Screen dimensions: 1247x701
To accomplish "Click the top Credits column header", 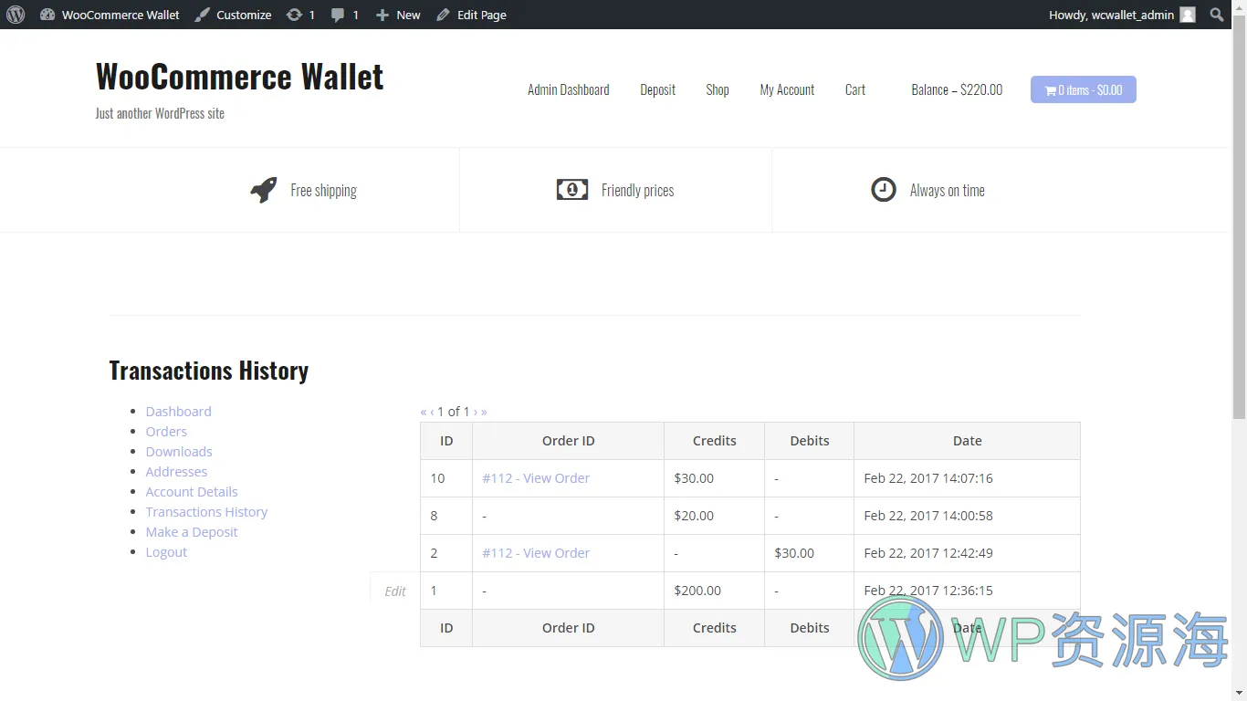I will click(x=714, y=441).
